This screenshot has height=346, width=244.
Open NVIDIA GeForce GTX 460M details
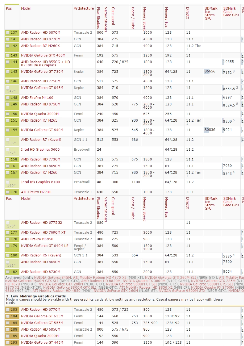pyautogui.click(x=43, y=55)
